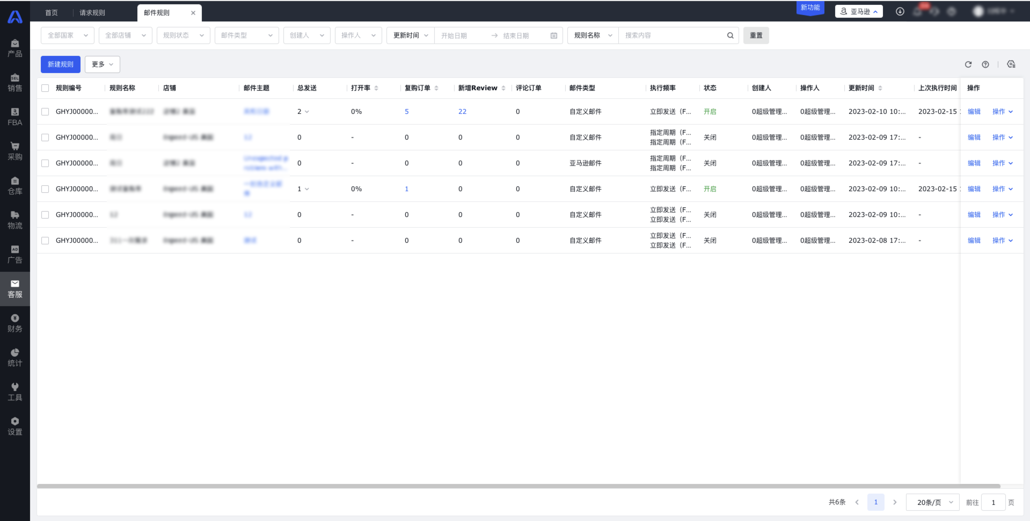
Task: Click the download center icon in header
Action: (x=900, y=12)
